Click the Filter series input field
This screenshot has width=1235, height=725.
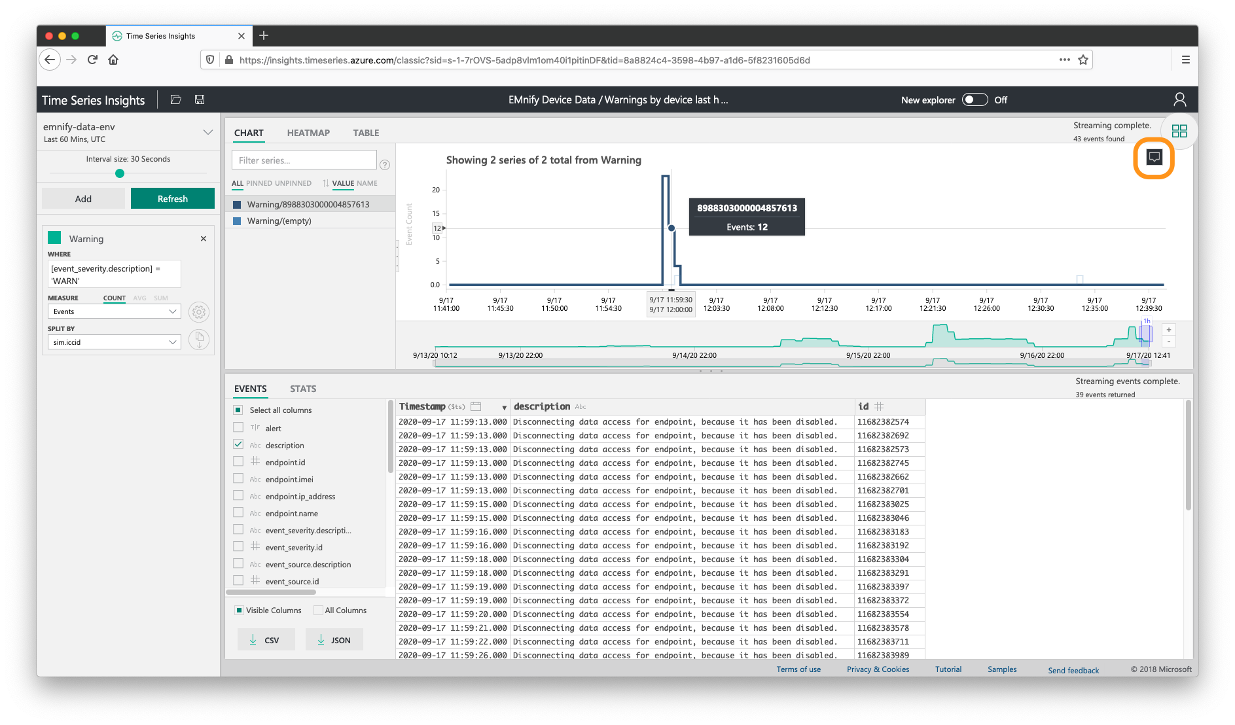[x=304, y=160]
